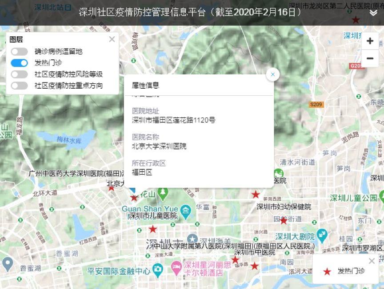Click the 香蜜湖 location pin
This screenshot has height=289, width=384.
point(8,264)
